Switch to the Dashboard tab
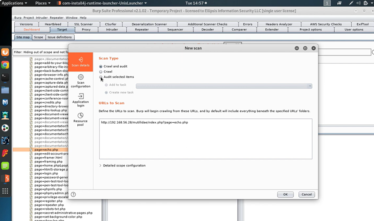Image resolution: width=374 pixels, height=221 pixels. click(x=32, y=30)
